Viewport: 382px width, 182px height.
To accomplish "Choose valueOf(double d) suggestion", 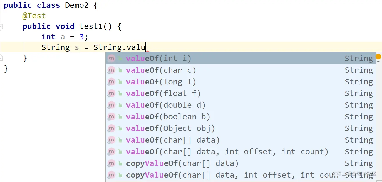I will click(x=241, y=105).
